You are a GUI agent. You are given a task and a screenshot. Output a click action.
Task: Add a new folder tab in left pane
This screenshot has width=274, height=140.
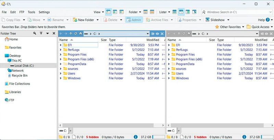tap(71, 131)
